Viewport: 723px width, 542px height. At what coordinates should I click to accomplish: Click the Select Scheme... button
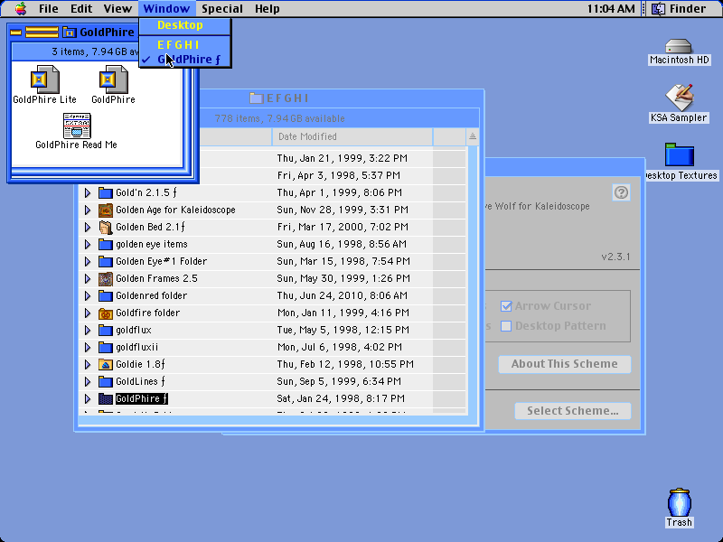pos(573,411)
